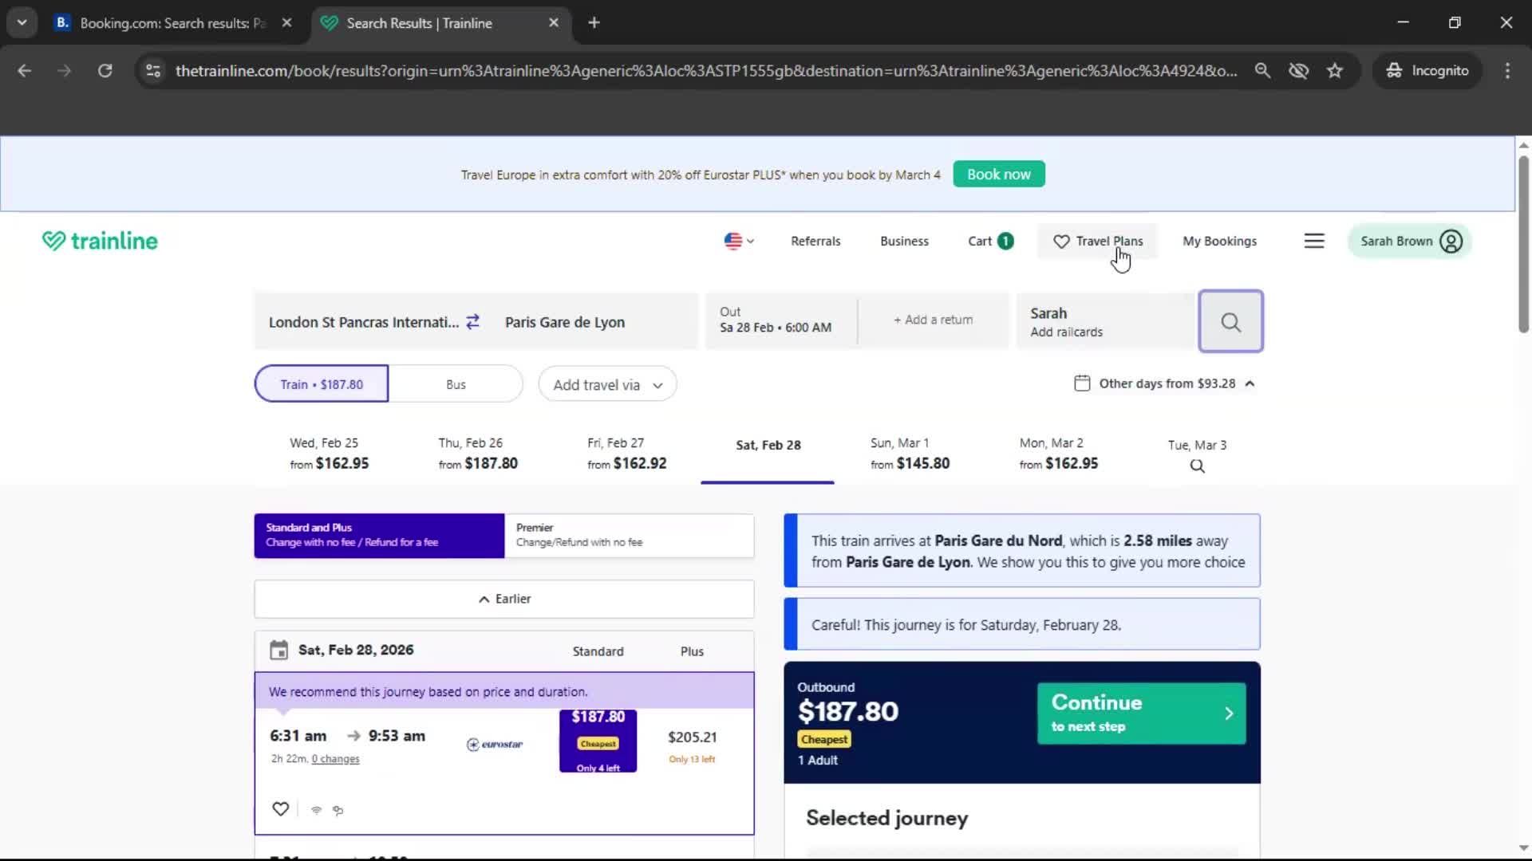Select Sun, Mar 1 date tab

910,454
